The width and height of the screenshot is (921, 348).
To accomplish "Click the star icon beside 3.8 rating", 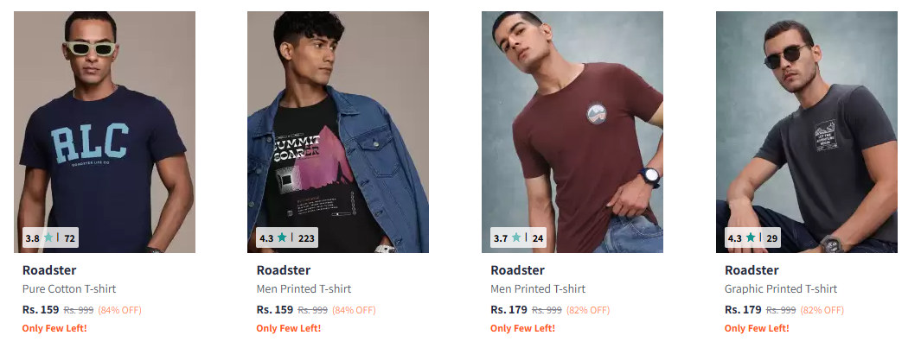I will coord(48,237).
